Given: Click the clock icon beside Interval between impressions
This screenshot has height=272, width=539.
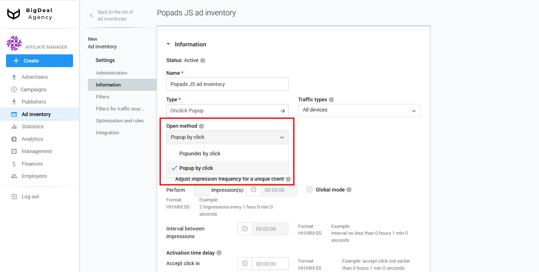Looking at the screenshot, I should (244, 229).
